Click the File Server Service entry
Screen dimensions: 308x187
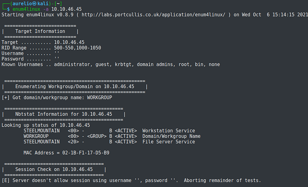click(x=168, y=142)
